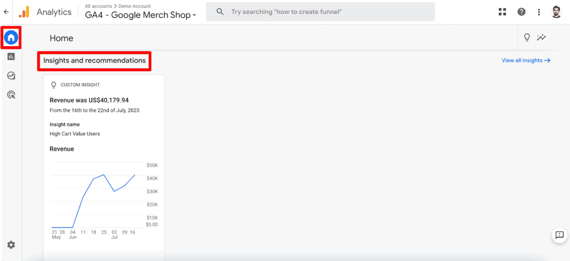
Task: Click the $0.00 axis label
Action: 152,224
